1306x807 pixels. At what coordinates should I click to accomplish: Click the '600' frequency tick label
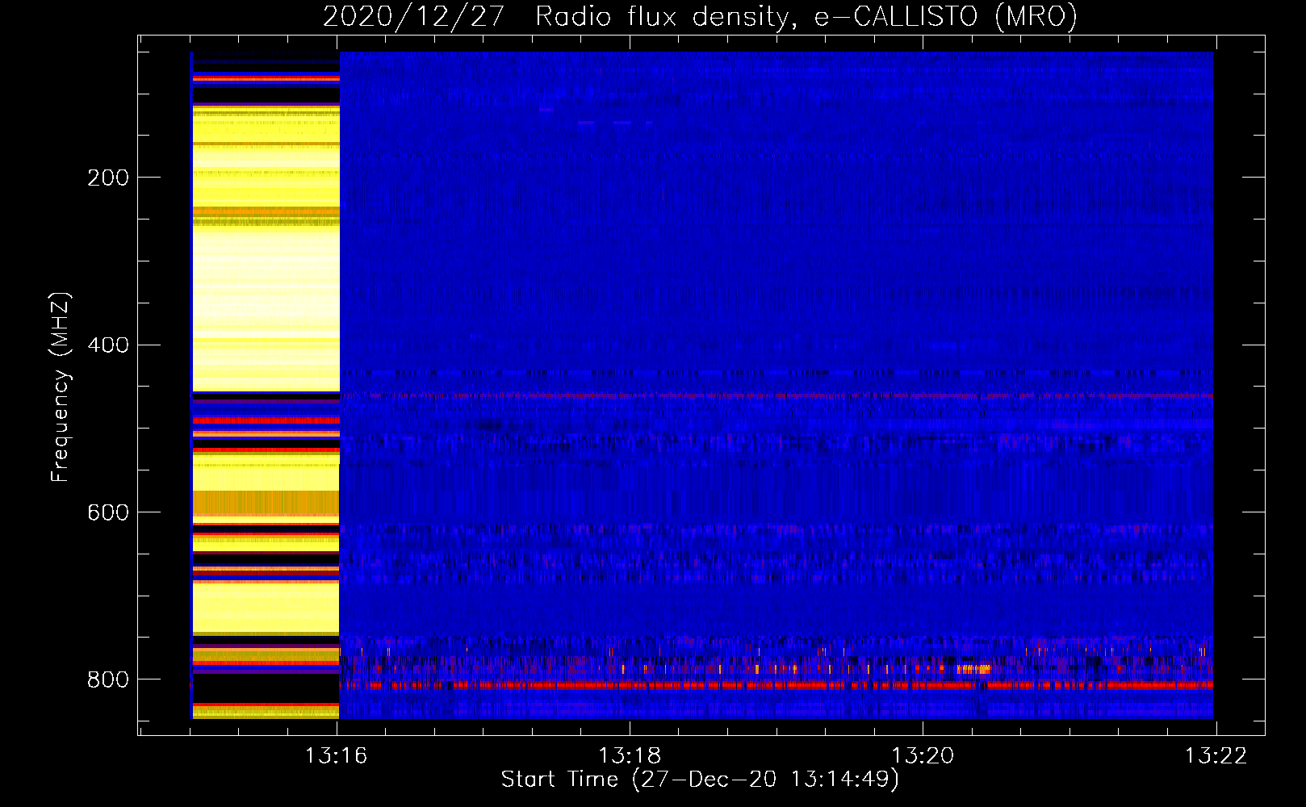tap(108, 513)
